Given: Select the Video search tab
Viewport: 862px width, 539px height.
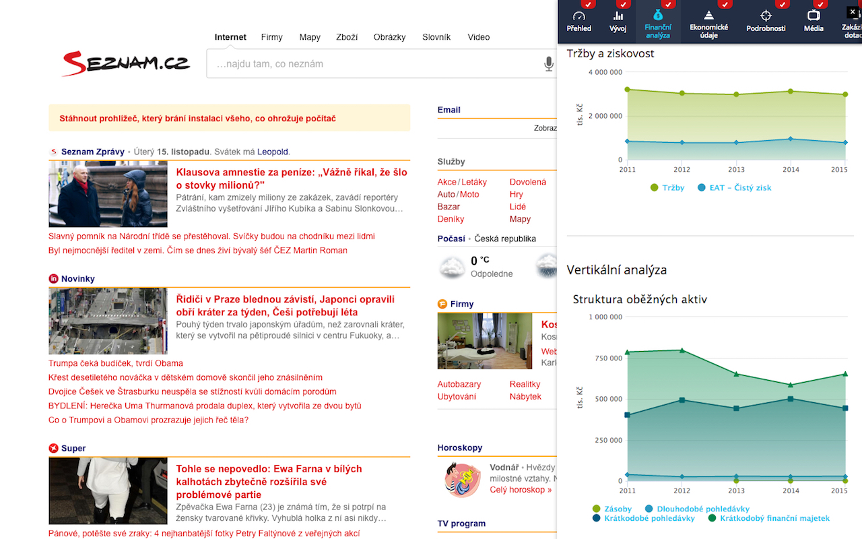Looking at the screenshot, I should point(479,37).
